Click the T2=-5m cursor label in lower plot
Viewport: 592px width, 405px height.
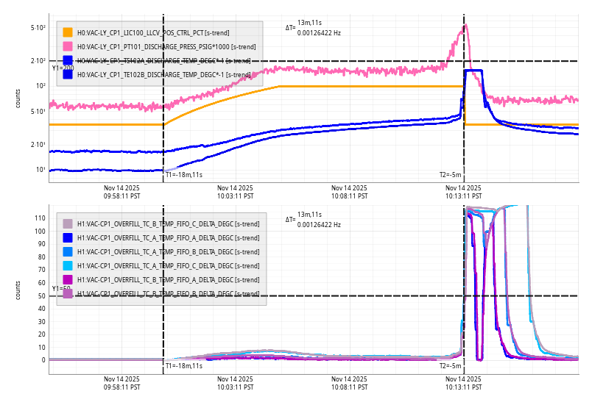click(450, 365)
